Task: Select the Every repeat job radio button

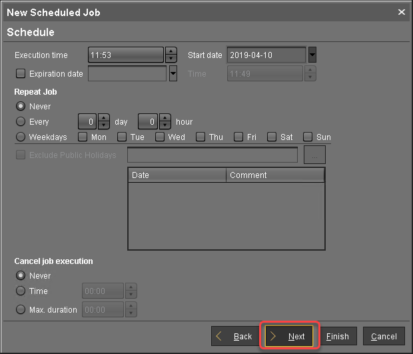Action: click(21, 122)
